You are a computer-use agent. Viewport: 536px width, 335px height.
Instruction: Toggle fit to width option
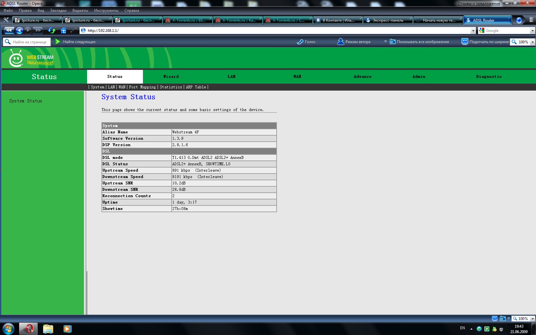pos(485,42)
